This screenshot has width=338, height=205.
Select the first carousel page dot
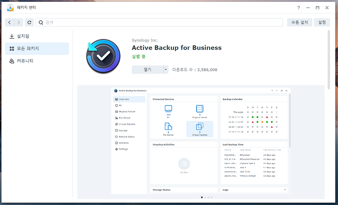[202, 197]
